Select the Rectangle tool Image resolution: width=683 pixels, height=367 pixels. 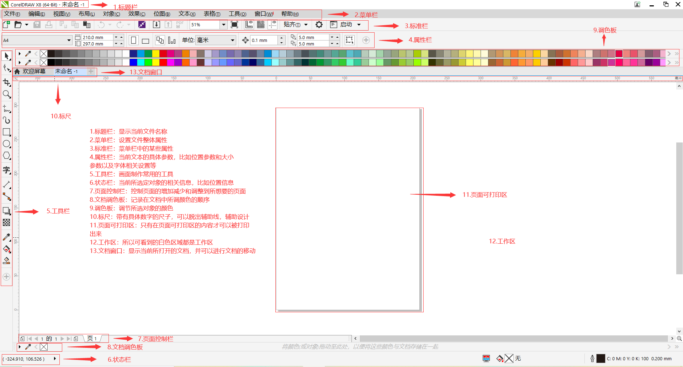coord(6,132)
